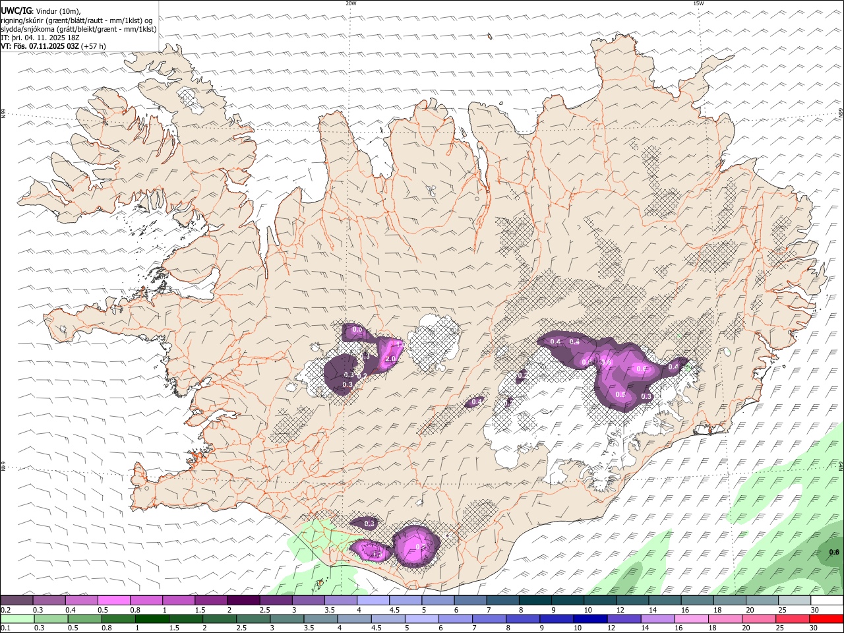The image size is (844, 633).
Task: Click the lightest green 0.1–0.3 rain swatch
Action: 17,619
